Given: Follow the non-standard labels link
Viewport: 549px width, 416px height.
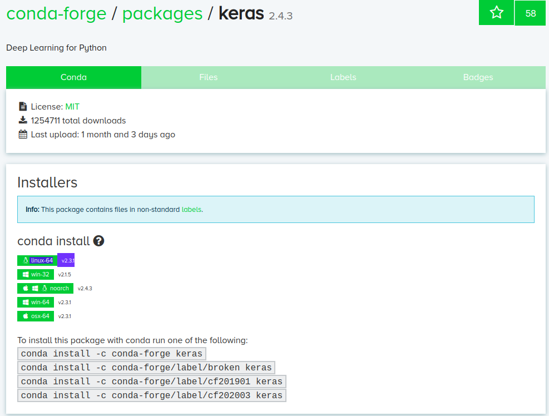Looking at the screenshot, I should coord(191,210).
